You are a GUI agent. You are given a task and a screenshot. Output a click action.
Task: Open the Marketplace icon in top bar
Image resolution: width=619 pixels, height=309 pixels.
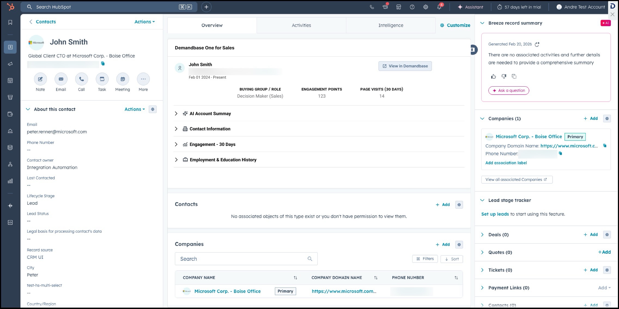pos(399,7)
